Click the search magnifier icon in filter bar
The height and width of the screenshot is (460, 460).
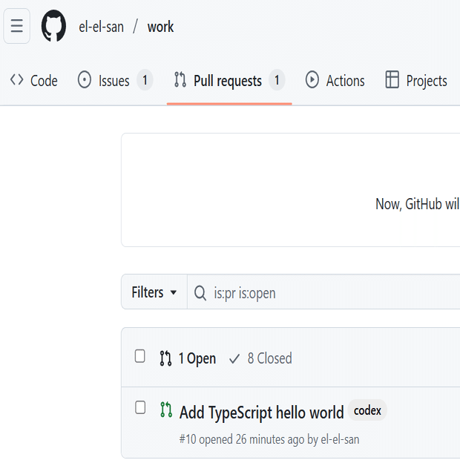point(200,293)
